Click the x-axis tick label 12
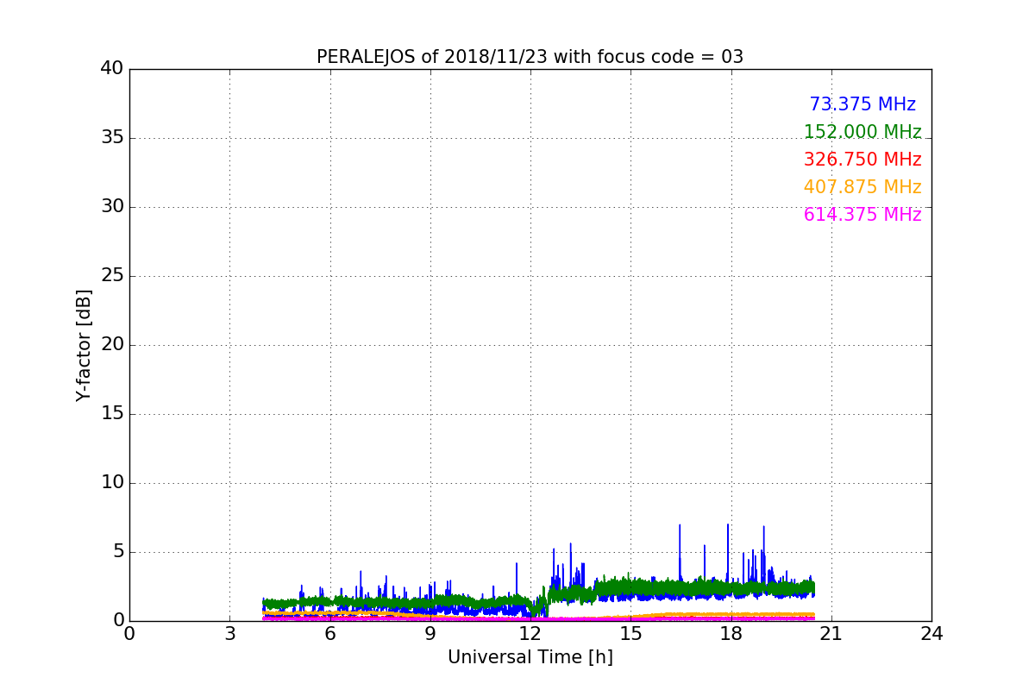 [x=530, y=634]
